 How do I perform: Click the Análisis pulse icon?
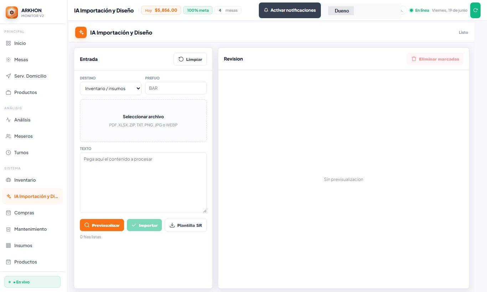coord(9,120)
